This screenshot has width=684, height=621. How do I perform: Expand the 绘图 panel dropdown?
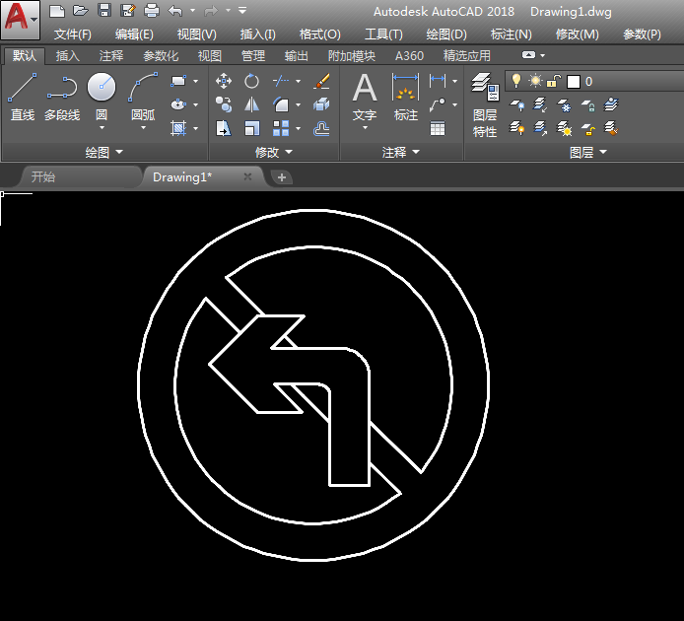click(x=119, y=153)
